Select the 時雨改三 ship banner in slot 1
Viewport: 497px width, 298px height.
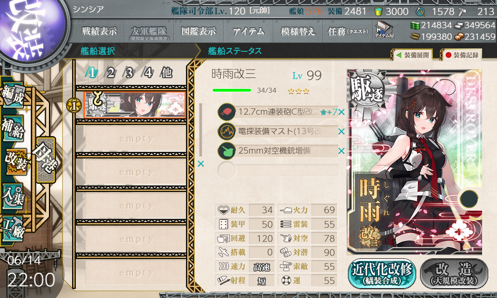coord(134,105)
